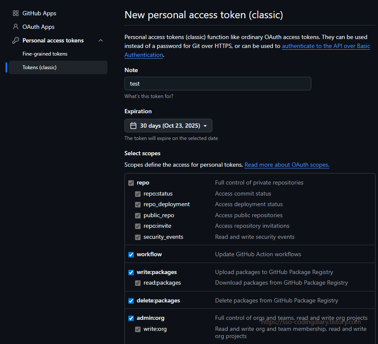Viewport: 378px width, 344px height.
Task: Toggle the write:org checkbox
Action: 138,329
